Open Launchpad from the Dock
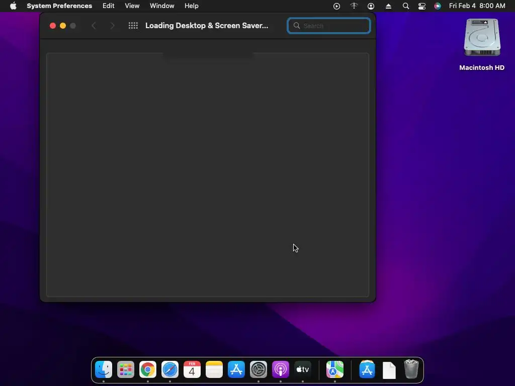Image resolution: width=515 pixels, height=386 pixels. [125, 369]
